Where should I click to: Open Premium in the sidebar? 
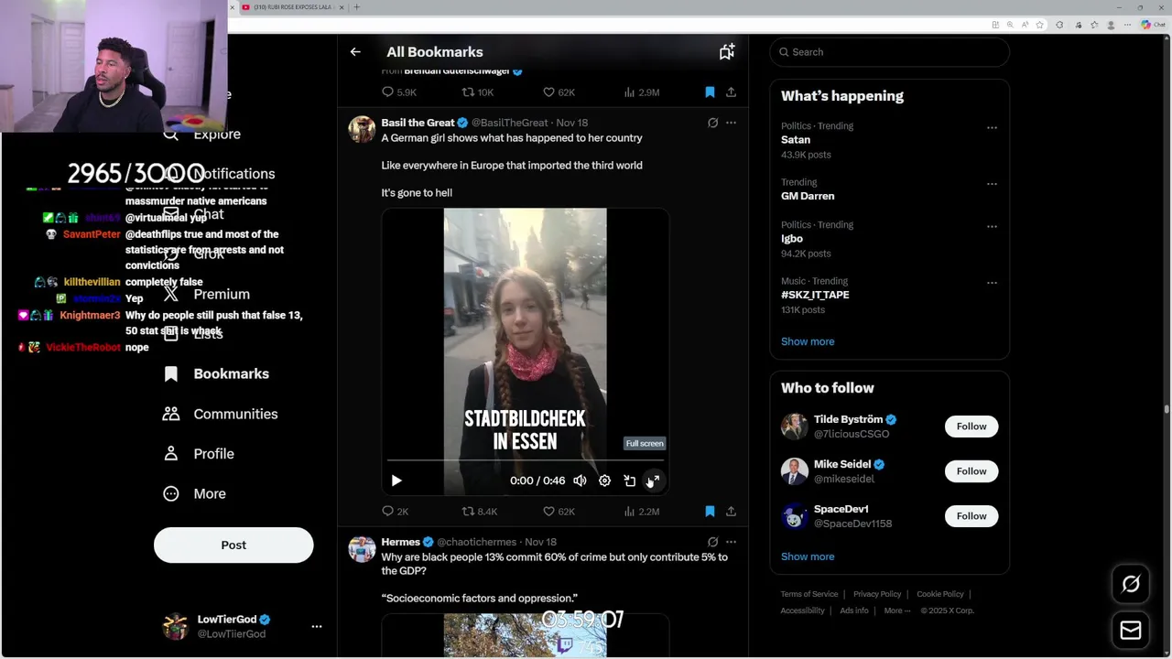[207, 294]
